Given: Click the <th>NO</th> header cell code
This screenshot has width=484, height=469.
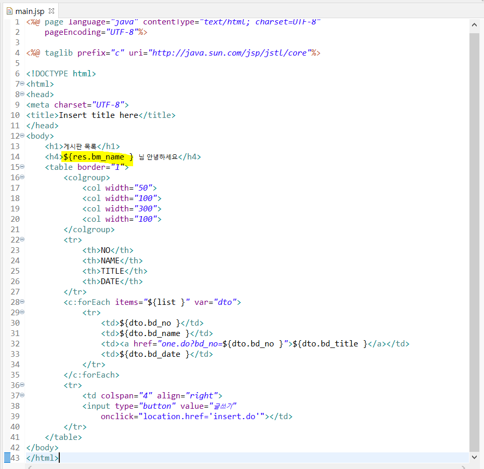Looking at the screenshot, I should (108, 250).
